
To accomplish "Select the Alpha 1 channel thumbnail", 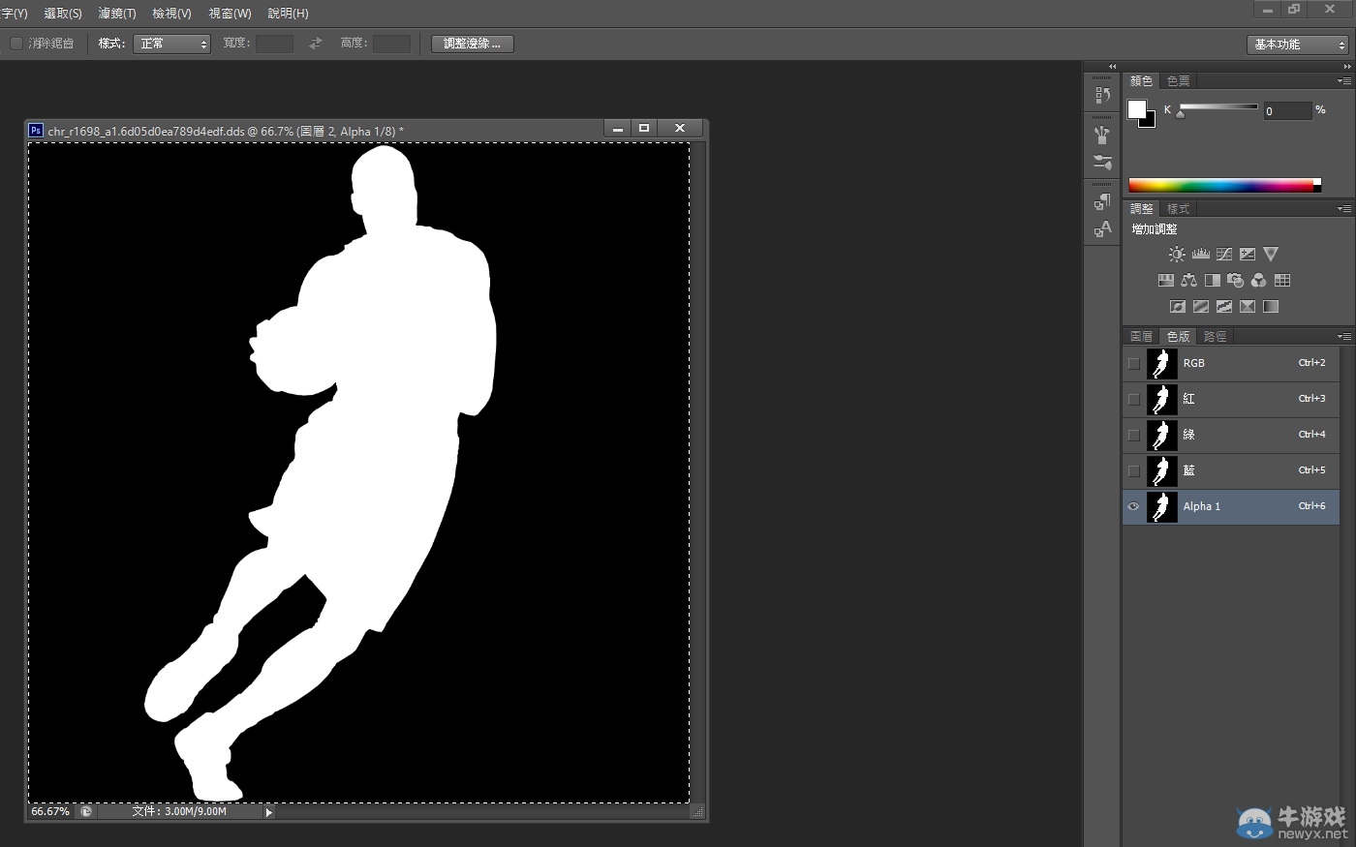I will (x=1161, y=507).
